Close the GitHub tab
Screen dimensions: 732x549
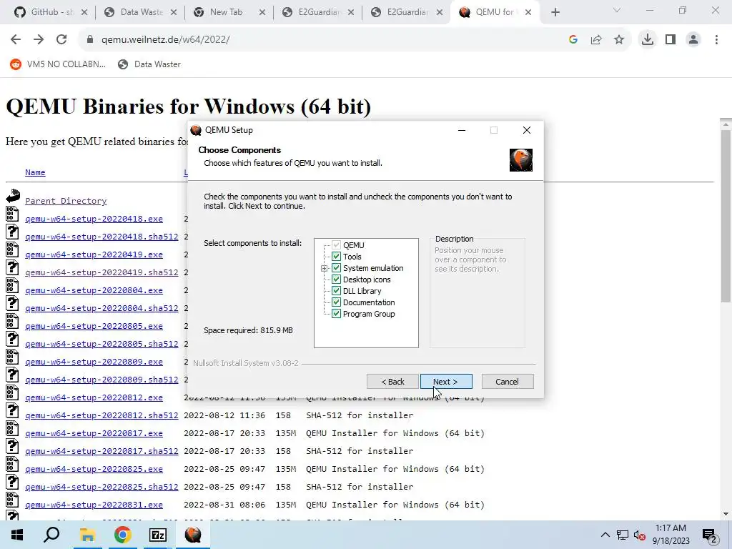[84, 12]
